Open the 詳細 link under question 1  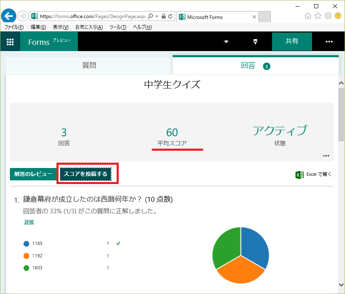tap(29, 222)
